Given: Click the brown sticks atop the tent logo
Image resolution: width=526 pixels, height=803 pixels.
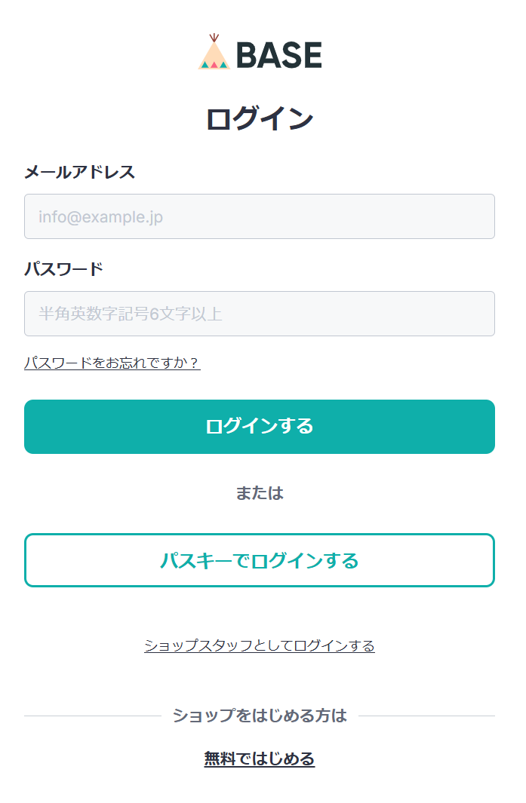Looking at the screenshot, I should click(x=214, y=37).
